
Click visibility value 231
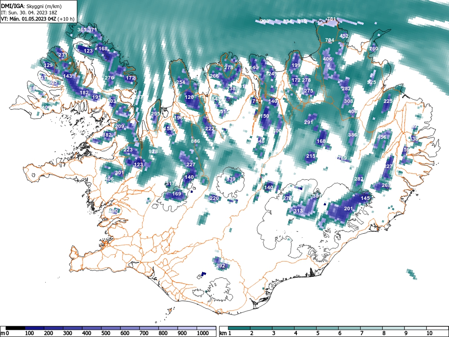click(x=63, y=55)
